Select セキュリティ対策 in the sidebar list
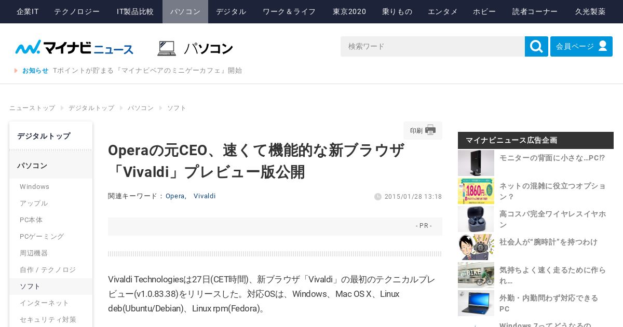This screenshot has width=623, height=327. [x=51, y=320]
